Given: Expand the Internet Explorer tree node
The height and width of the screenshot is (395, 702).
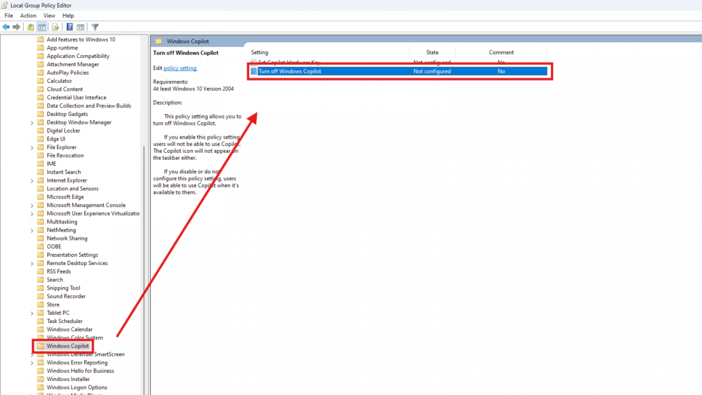Looking at the screenshot, I should tap(32, 181).
